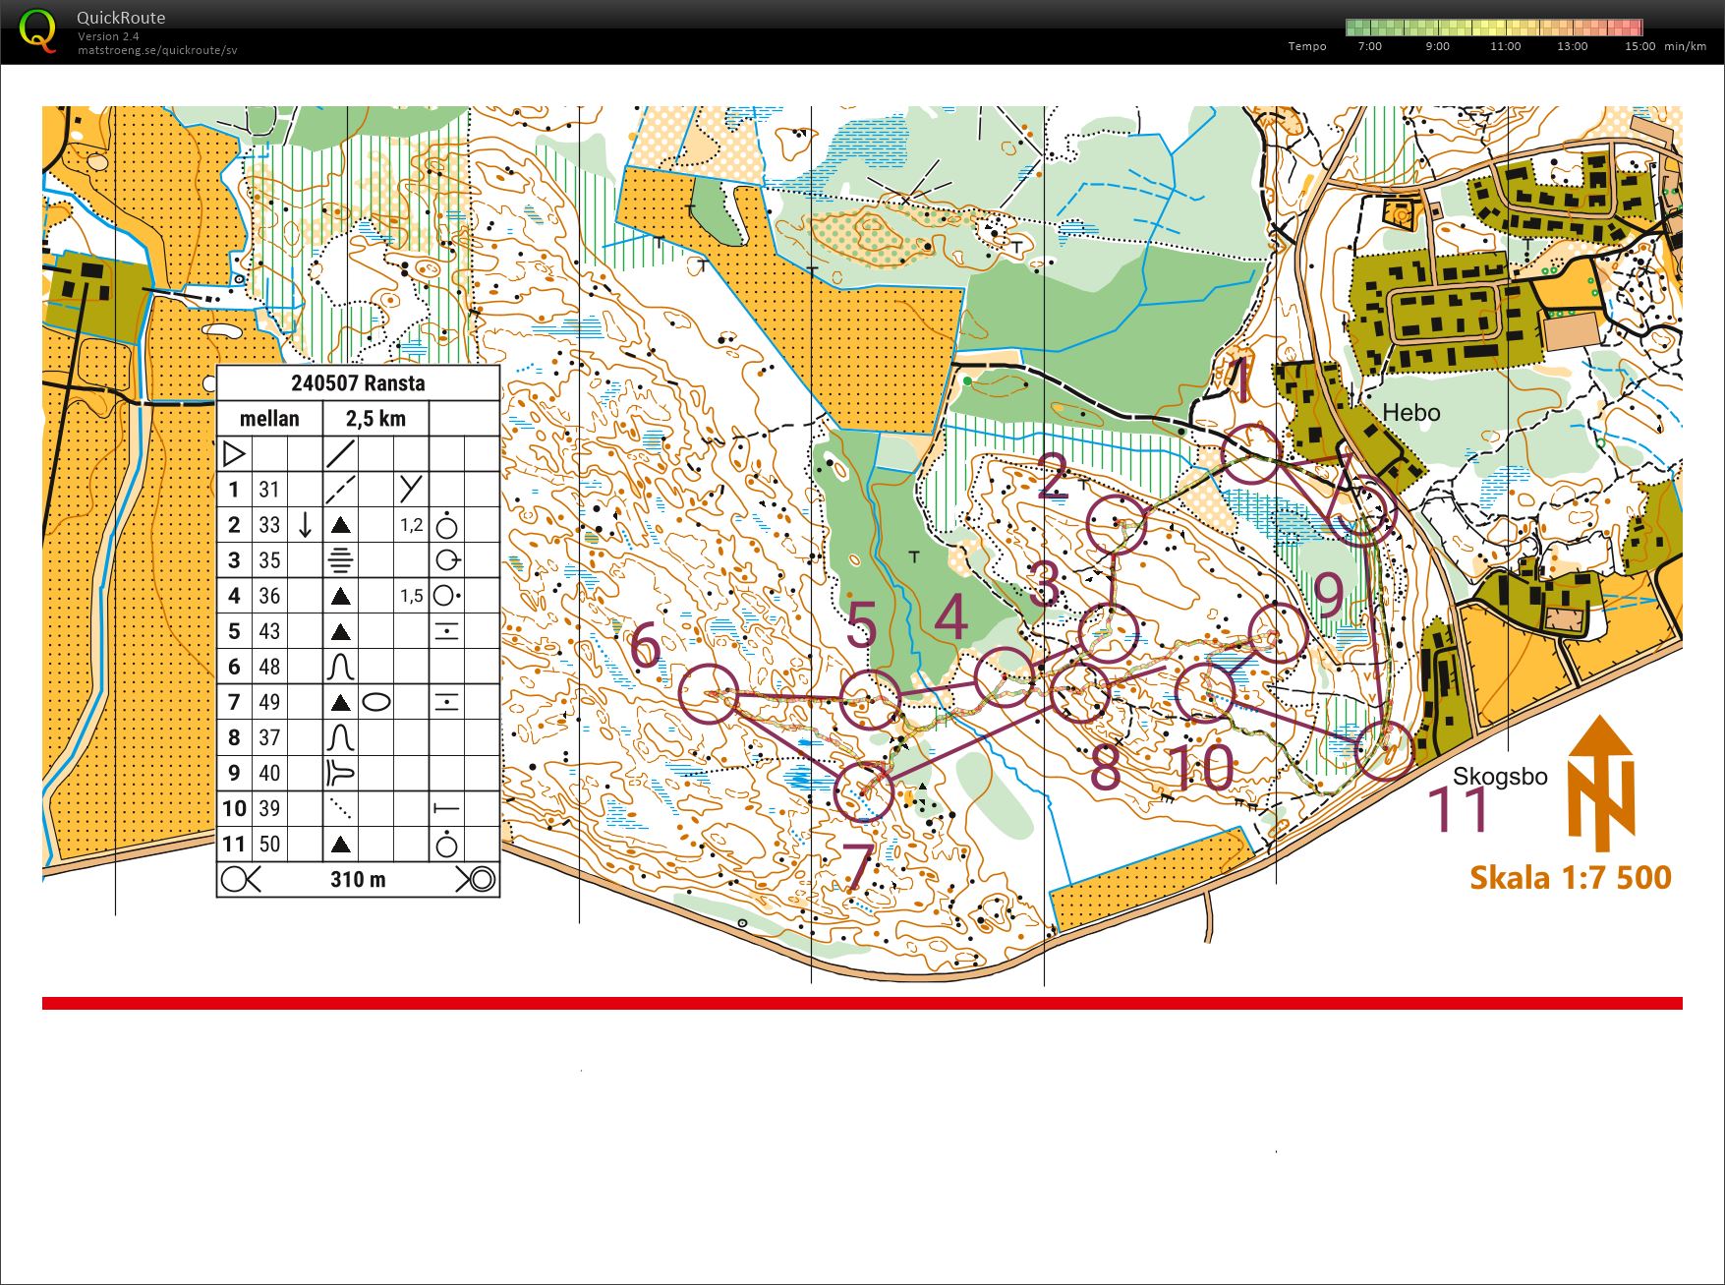1725x1285 pixels.
Task: Click control circle 3 on the map
Action: [1109, 634]
